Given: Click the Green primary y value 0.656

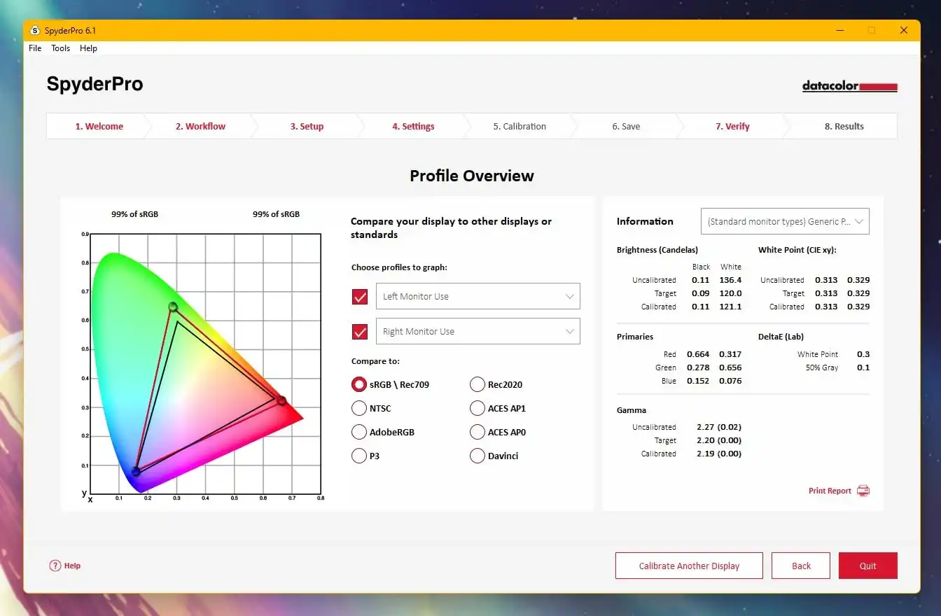Looking at the screenshot, I should (730, 367).
